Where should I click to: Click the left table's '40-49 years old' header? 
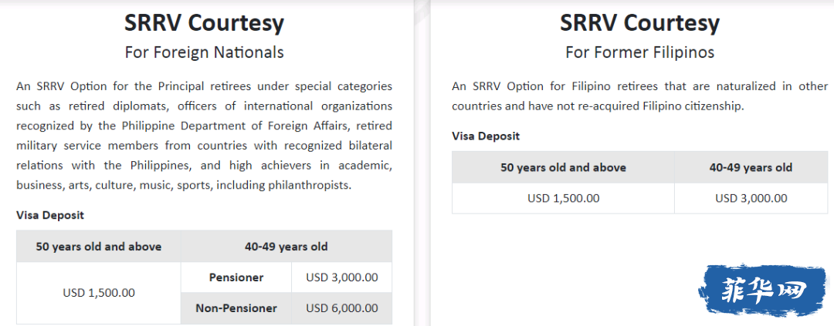[x=286, y=247]
